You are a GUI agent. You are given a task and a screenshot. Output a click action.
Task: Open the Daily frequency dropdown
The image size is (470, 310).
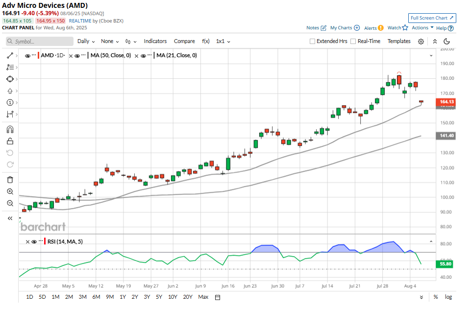86,41
